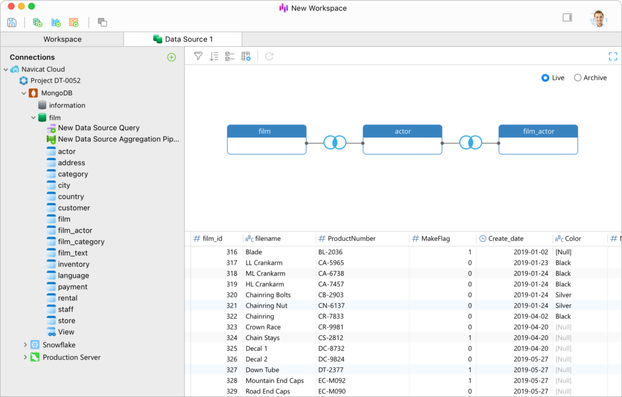Add a new connection with the plus button

tap(172, 57)
